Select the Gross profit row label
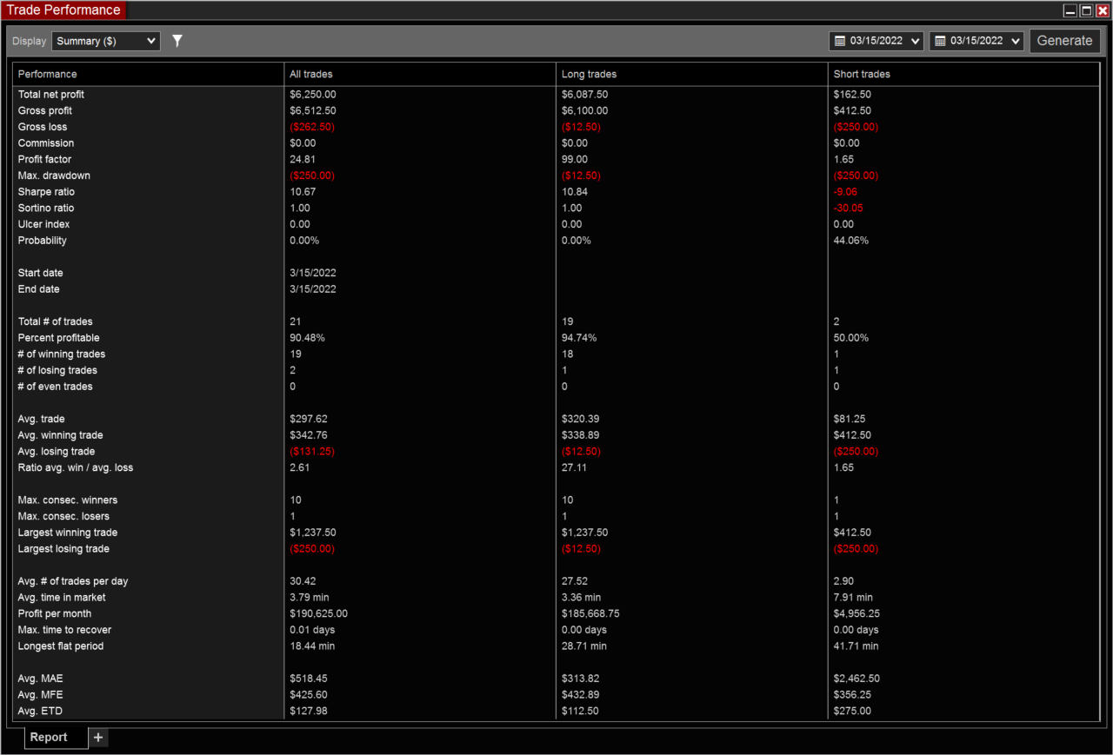This screenshot has height=755, width=1113. pyautogui.click(x=45, y=110)
